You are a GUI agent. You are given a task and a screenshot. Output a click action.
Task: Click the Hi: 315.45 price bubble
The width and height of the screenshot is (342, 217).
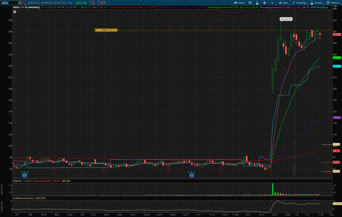click(286, 19)
